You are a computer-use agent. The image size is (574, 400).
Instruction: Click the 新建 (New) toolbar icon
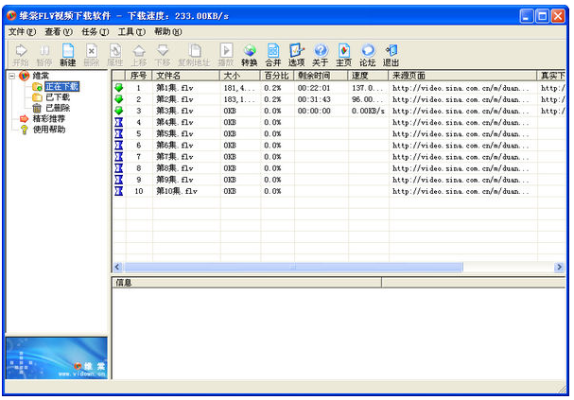(x=67, y=54)
